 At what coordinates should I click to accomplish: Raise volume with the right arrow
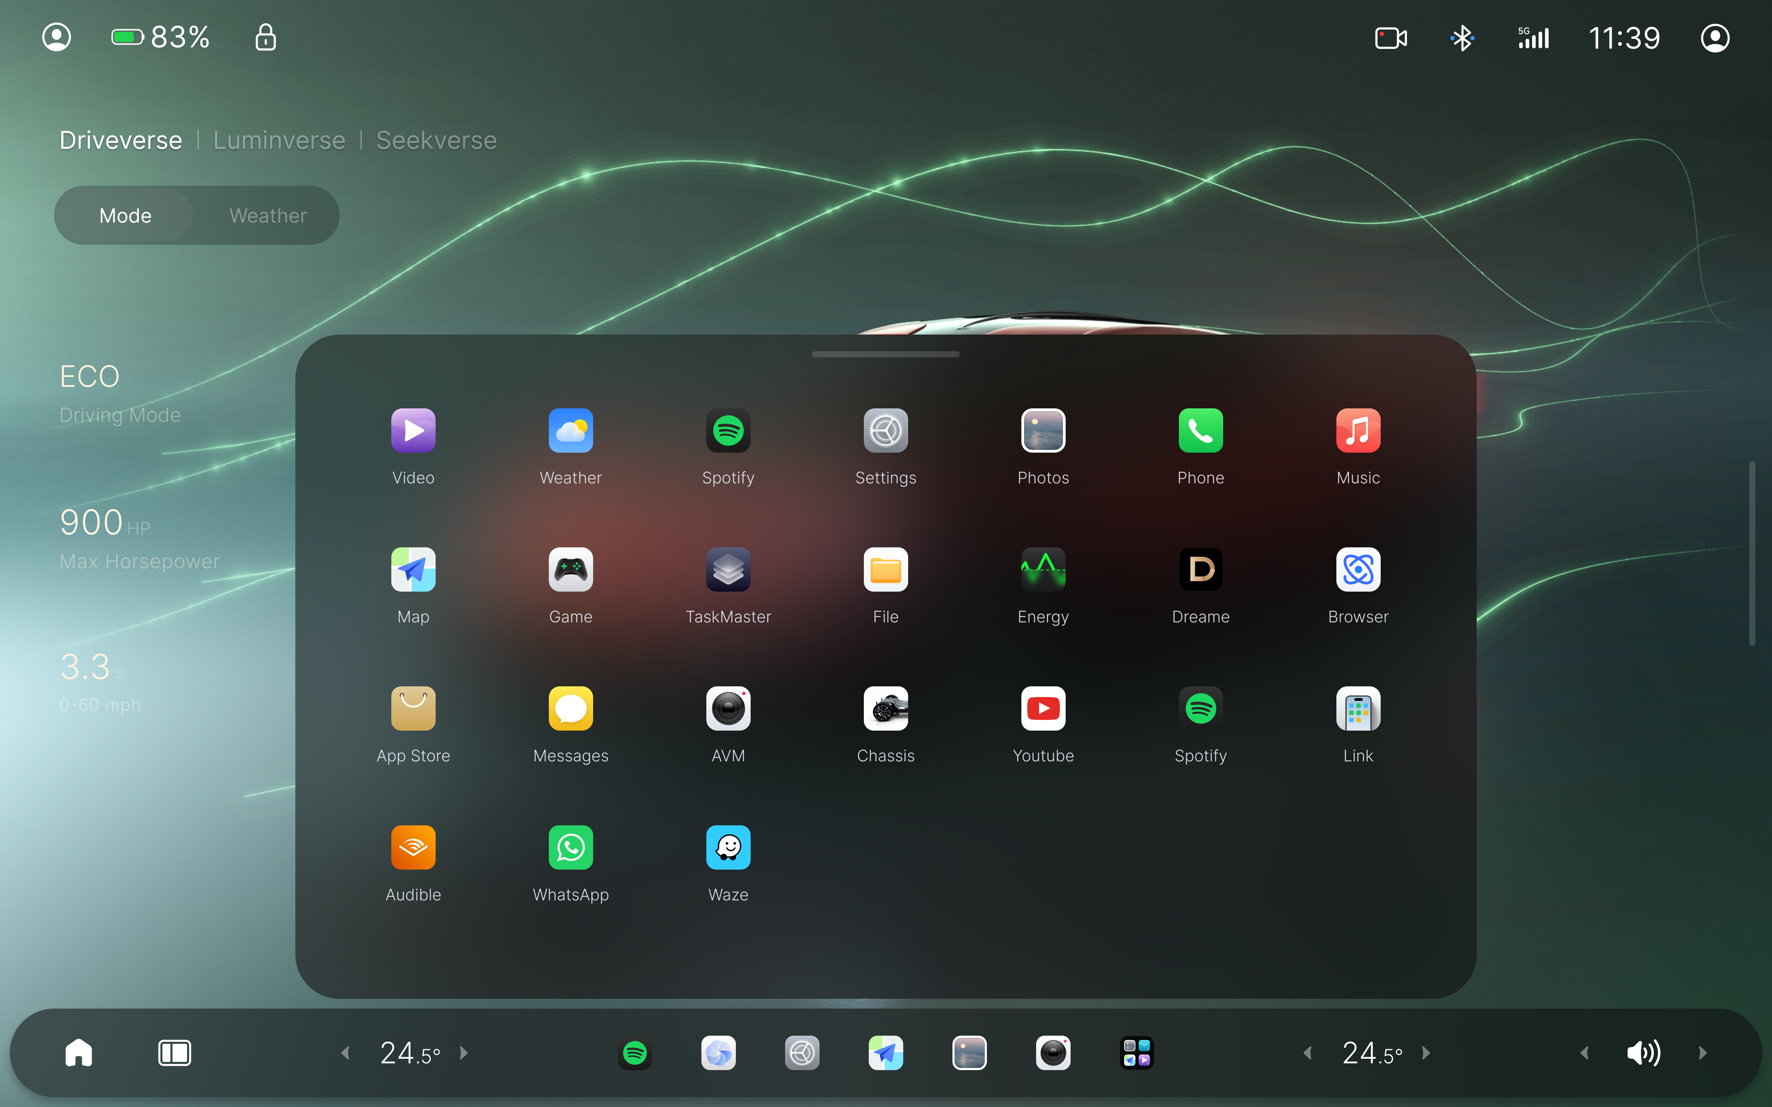point(1702,1053)
